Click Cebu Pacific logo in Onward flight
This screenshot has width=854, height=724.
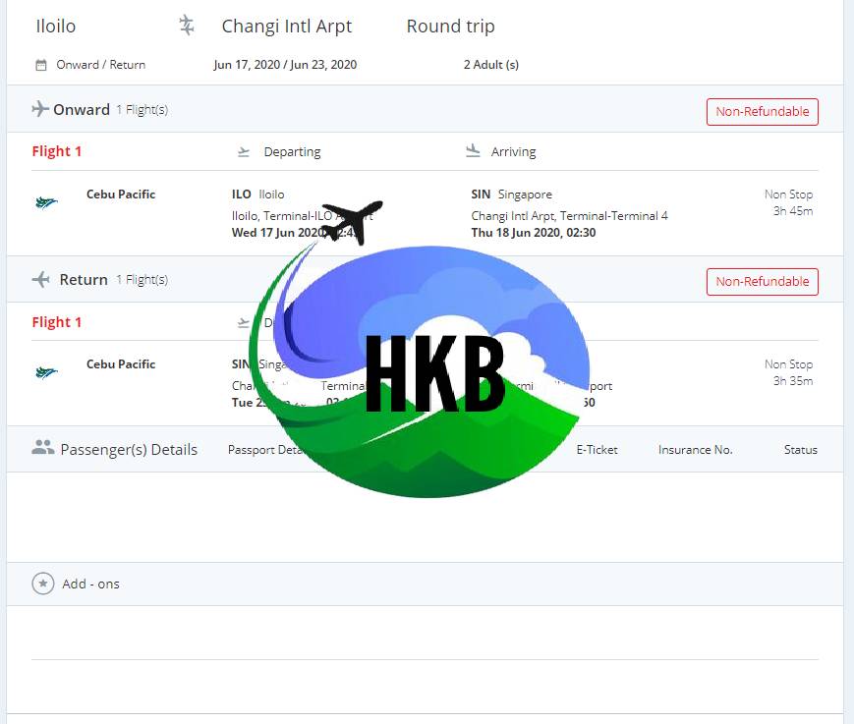[46, 203]
